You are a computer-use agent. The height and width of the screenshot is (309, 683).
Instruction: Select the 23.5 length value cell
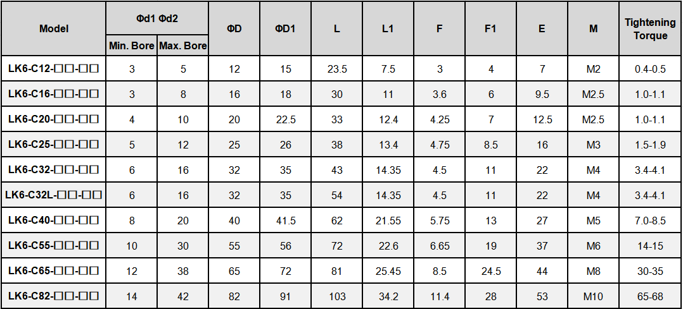click(337, 69)
